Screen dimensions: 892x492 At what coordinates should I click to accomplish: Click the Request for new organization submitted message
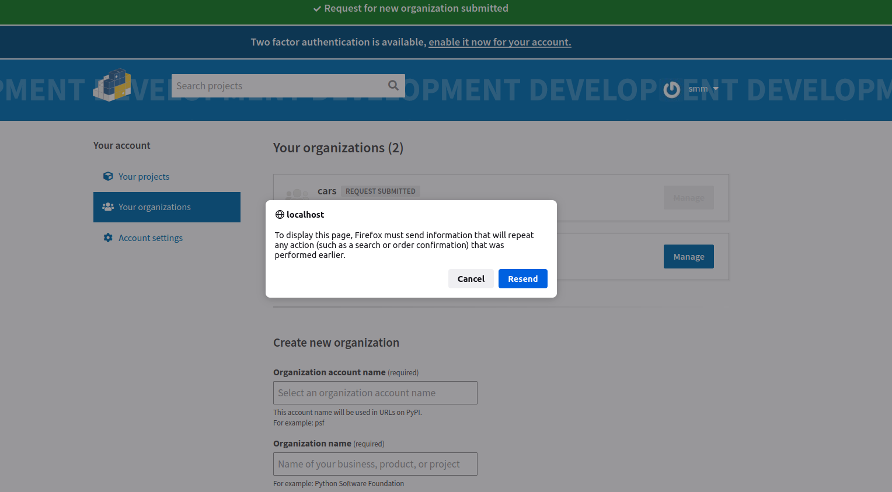(x=411, y=8)
